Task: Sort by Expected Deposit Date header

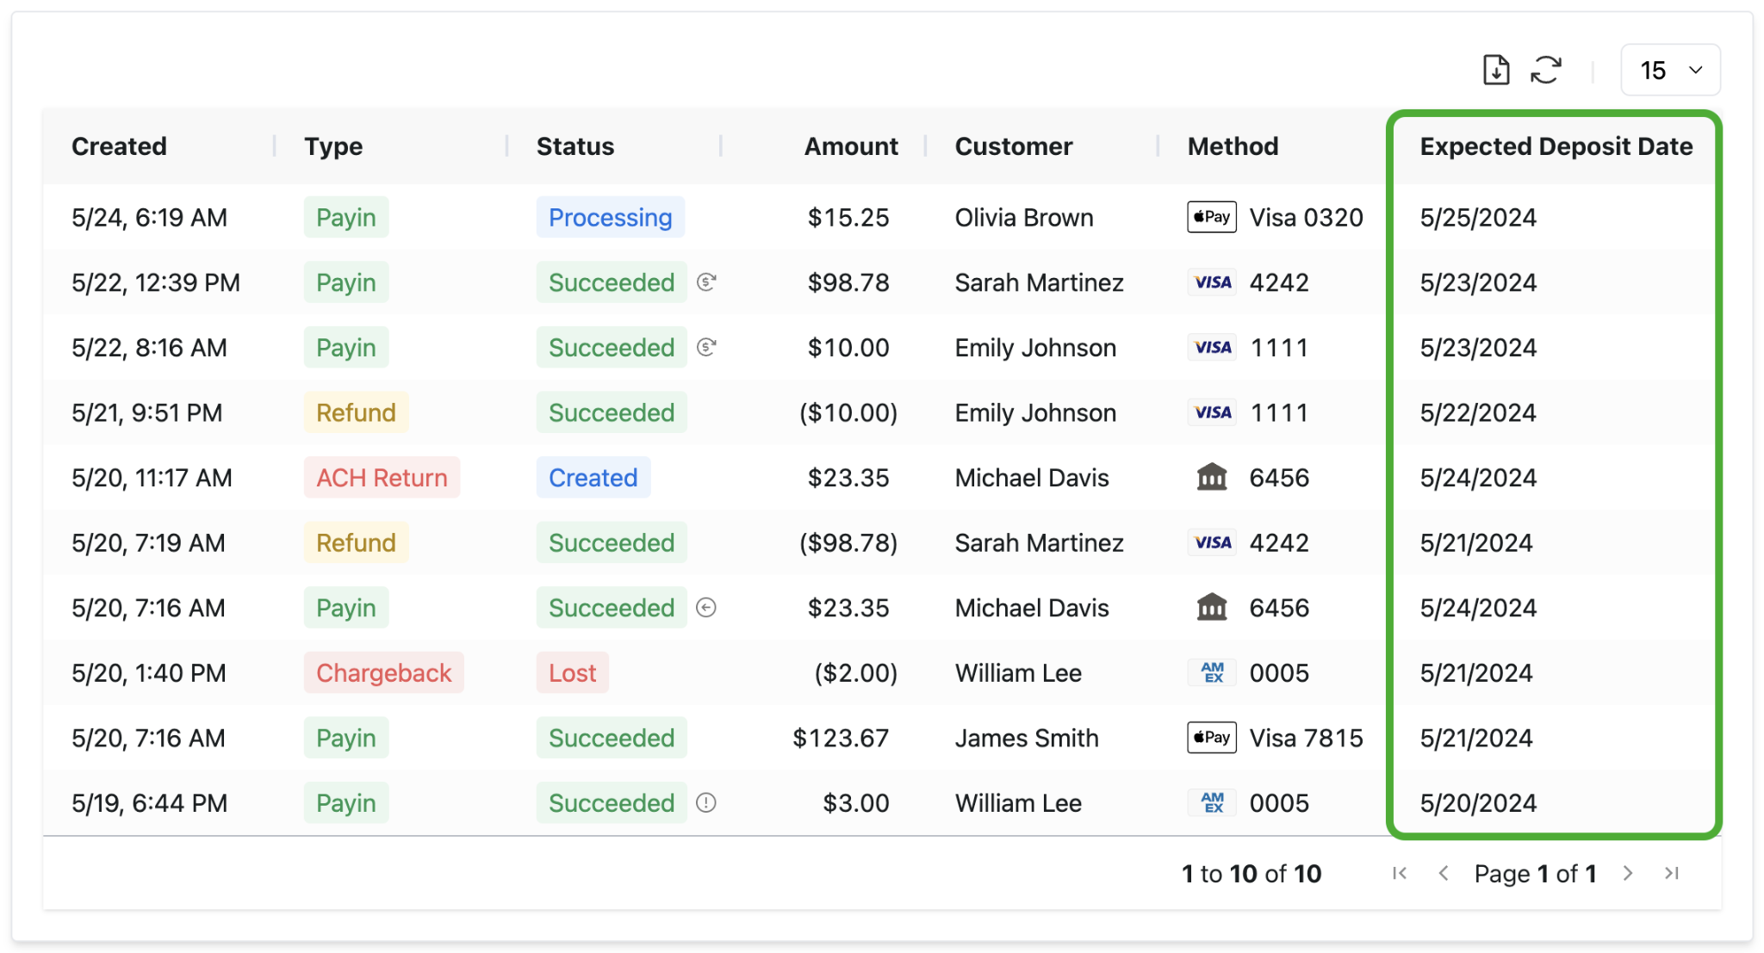Action: click(x=1556, y=146)
